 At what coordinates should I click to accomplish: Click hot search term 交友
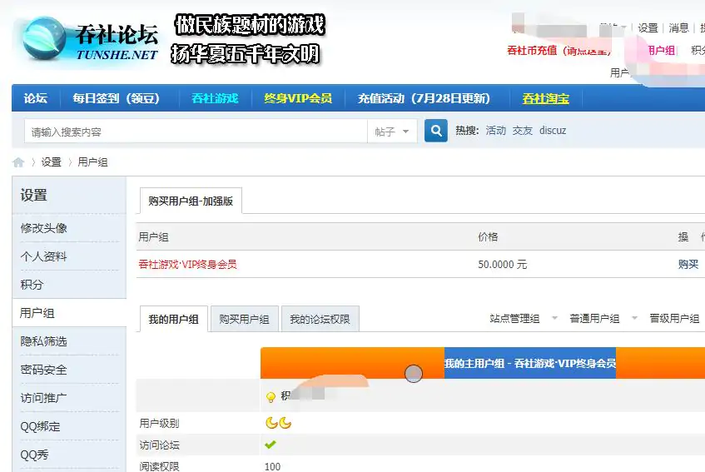523,131
